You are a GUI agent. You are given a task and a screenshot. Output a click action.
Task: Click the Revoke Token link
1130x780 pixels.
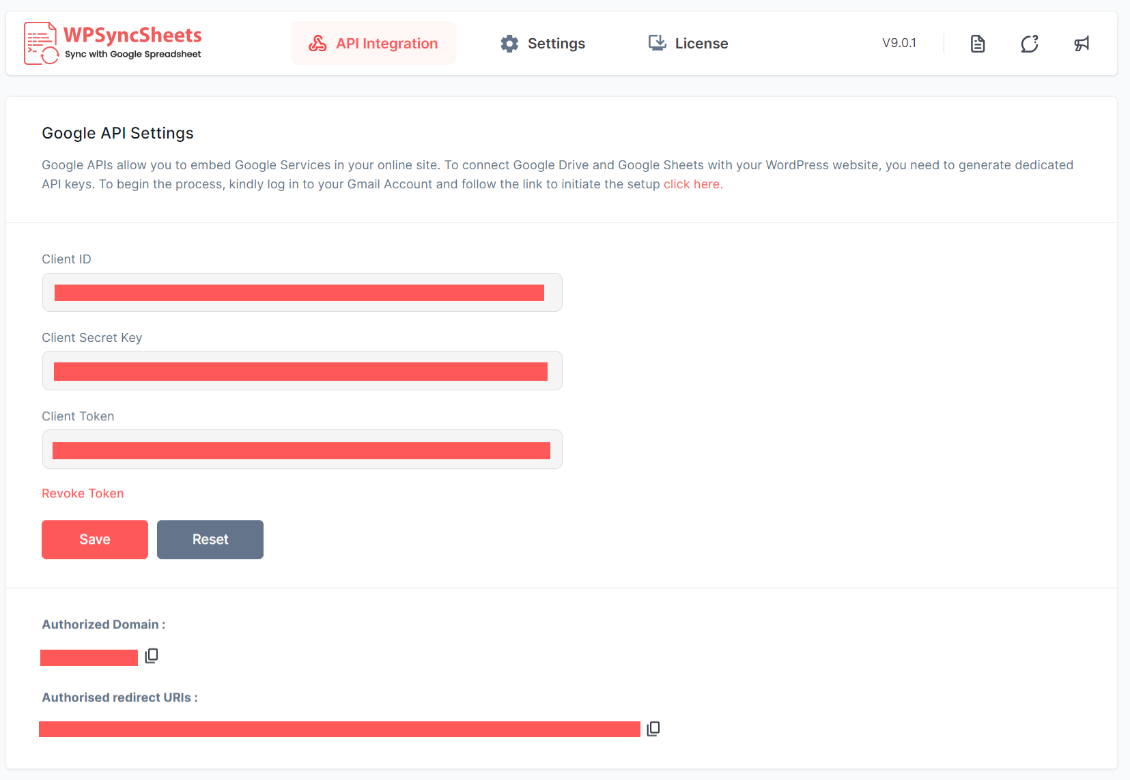pyautogui.click(x=83, y=493)
